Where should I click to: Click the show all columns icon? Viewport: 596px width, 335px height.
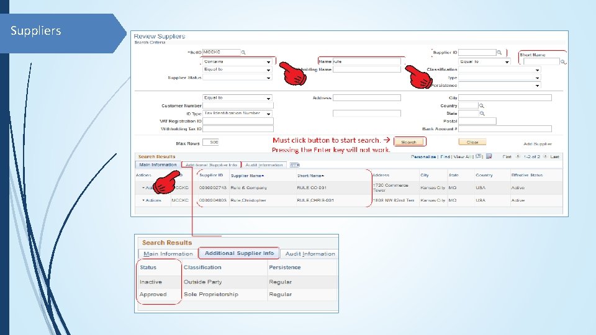click(294, 165)
